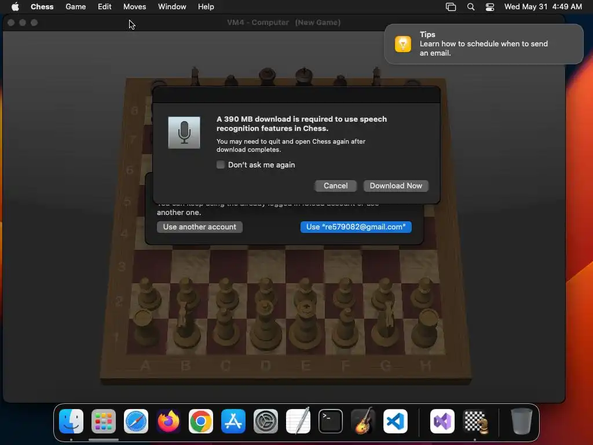The height and width of the screenshot is (445, 593).
Task: Open Spotlight search in menu bar
Action: (471, 7)
